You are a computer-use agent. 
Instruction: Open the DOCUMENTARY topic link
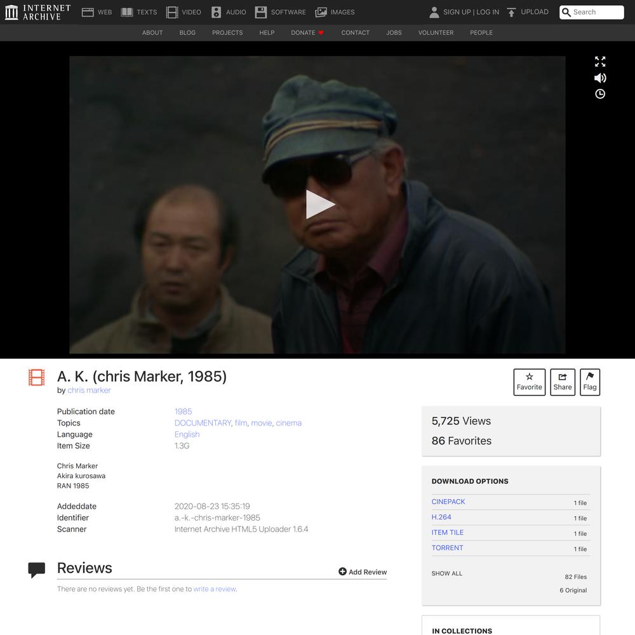pos(203,423)
